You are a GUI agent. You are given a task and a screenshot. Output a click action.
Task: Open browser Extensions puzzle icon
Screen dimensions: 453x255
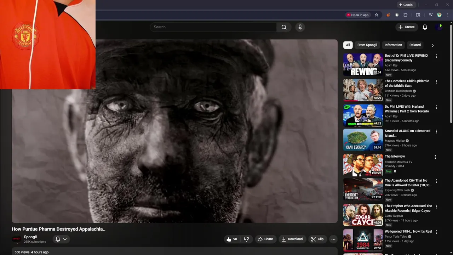[x=406, y=15]
